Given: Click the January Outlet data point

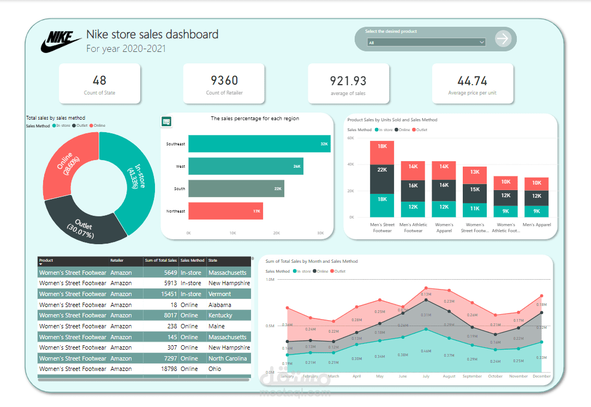Looking at the screenshot, I should tap(287, 308).
